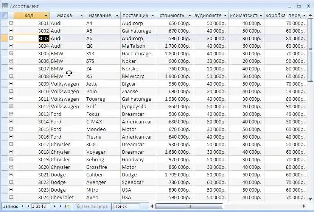314x212 pixels.
Task: Click the current record number field
Action: click(40, 206)
